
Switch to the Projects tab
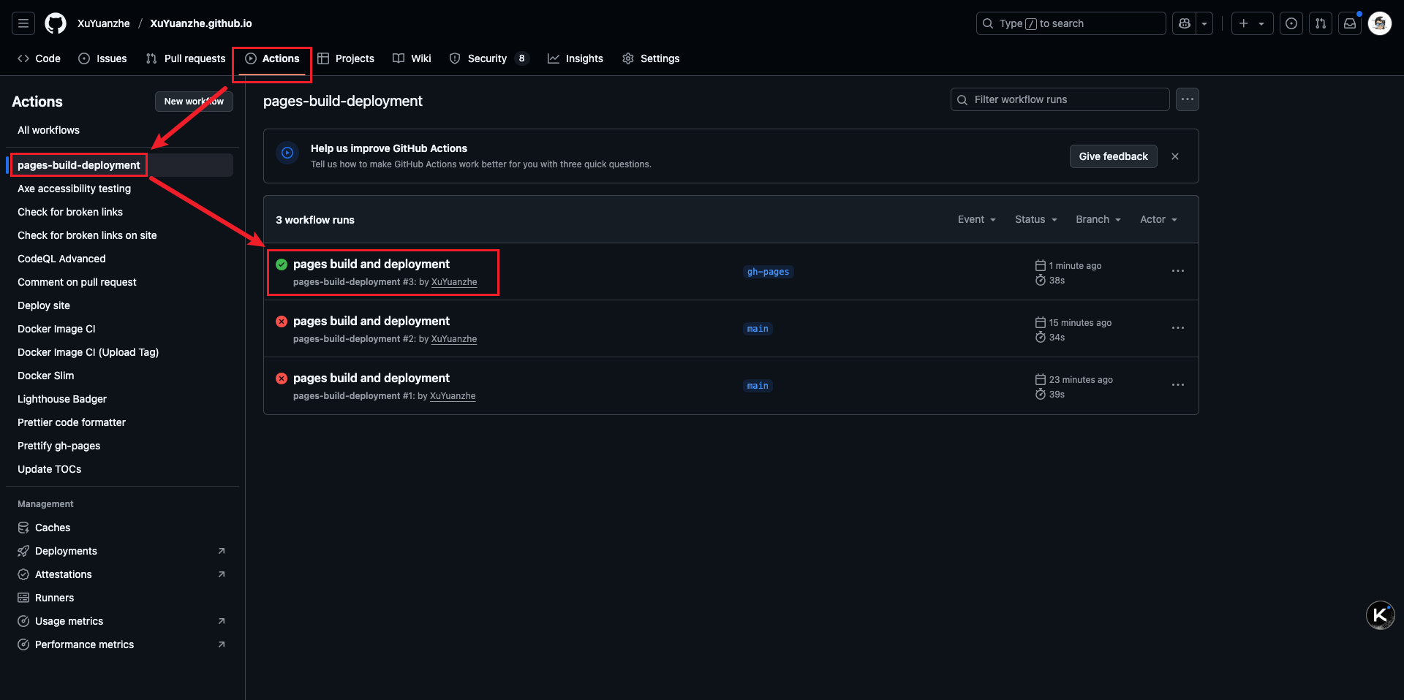(x=346, y=58)
